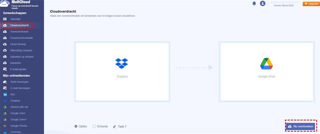Click the Dropbox icon in sidebar
The image size is (320, 134).
[x=5, y=101]
